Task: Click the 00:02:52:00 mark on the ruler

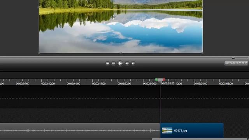Action: pyautogui.click(x=124, y=84)
